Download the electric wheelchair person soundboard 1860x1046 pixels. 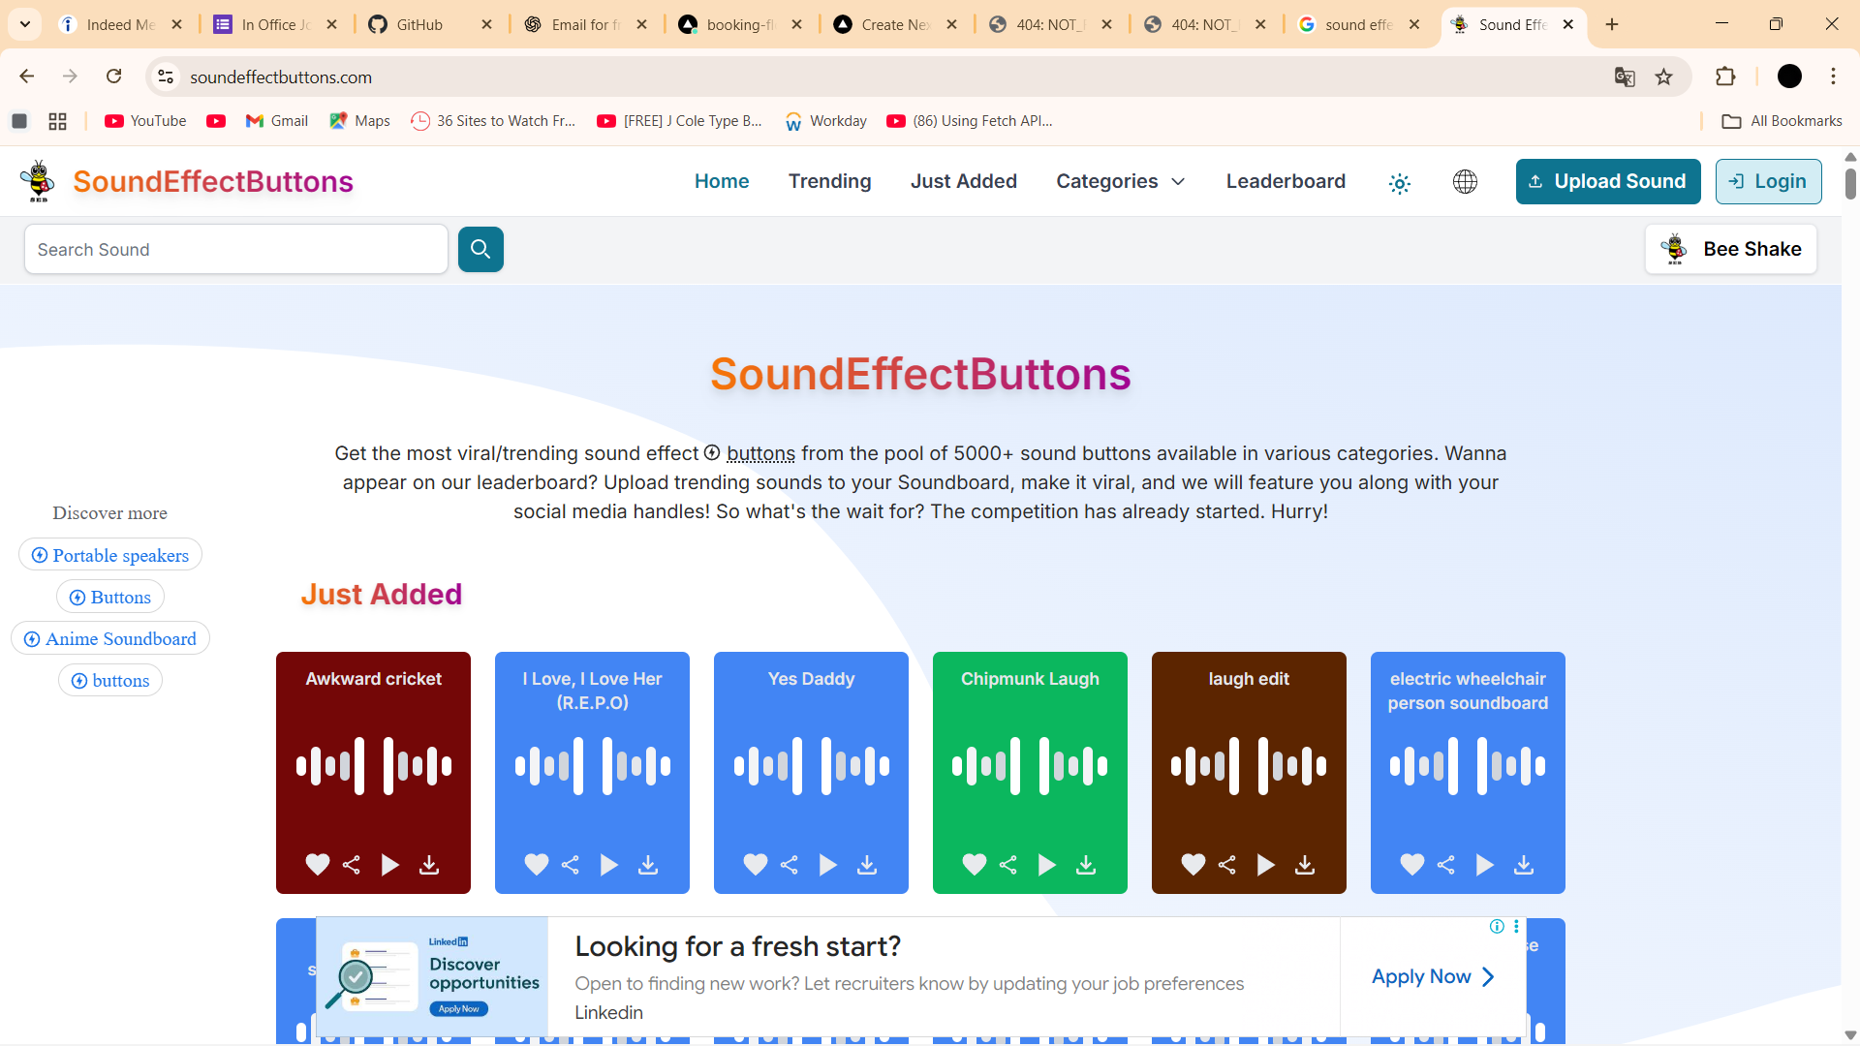[1524, 864]
